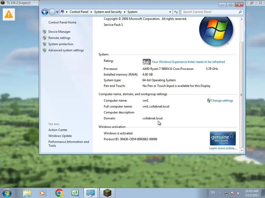The width and height of the screenshot is (265, 198).
Task: Click the scrollbar down arrow
Action: 242,150
